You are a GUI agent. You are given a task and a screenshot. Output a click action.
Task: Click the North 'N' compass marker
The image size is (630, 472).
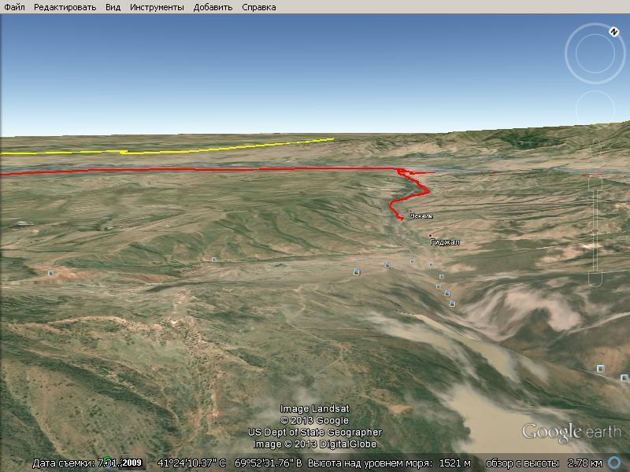point(612,32)
